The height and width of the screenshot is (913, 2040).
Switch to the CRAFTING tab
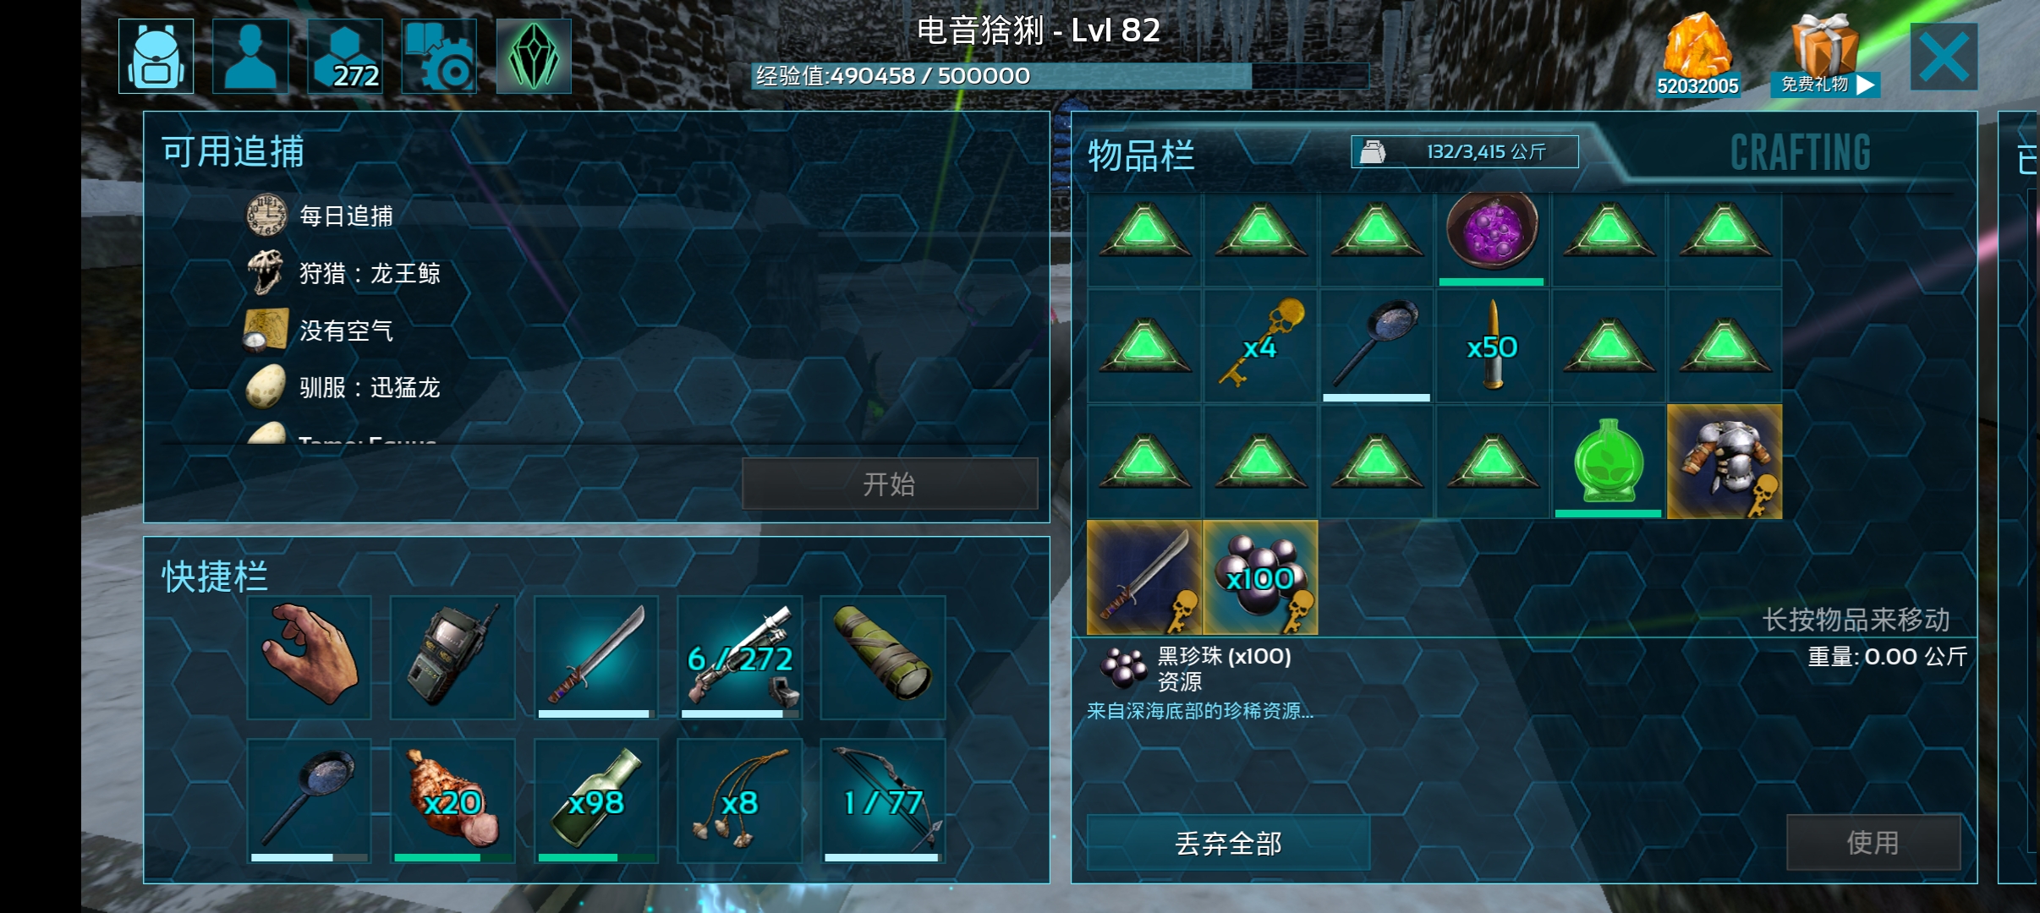pos(1800,153)
